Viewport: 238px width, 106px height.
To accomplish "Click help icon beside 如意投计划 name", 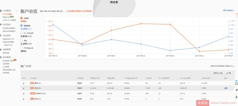I will click(x=45, y=94).
